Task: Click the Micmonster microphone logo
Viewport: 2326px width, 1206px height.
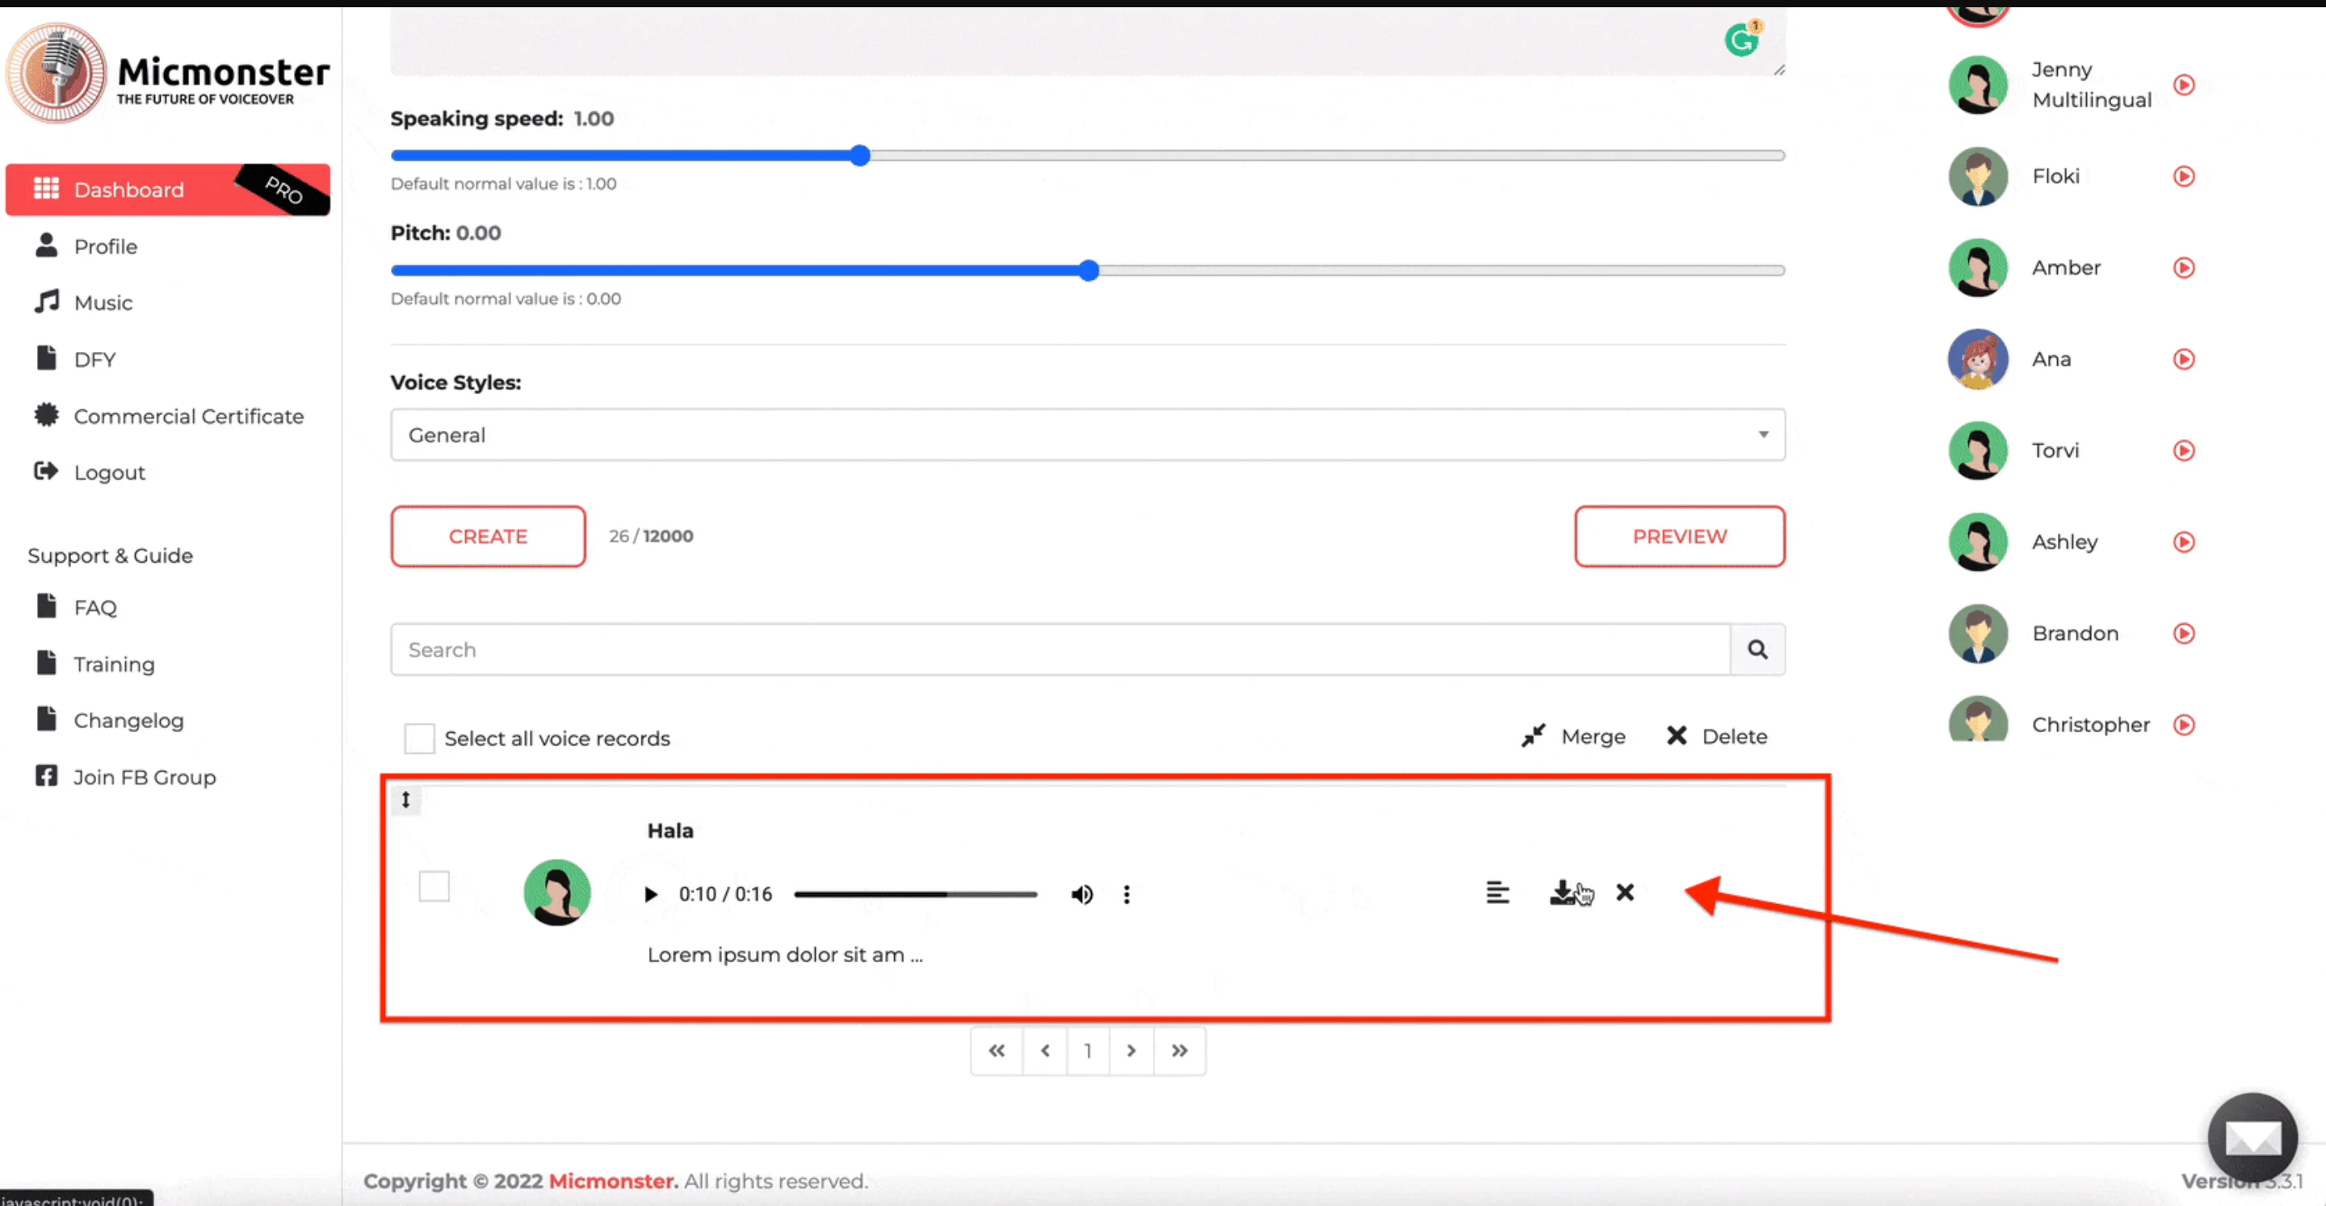Action: tap(56, 72)
